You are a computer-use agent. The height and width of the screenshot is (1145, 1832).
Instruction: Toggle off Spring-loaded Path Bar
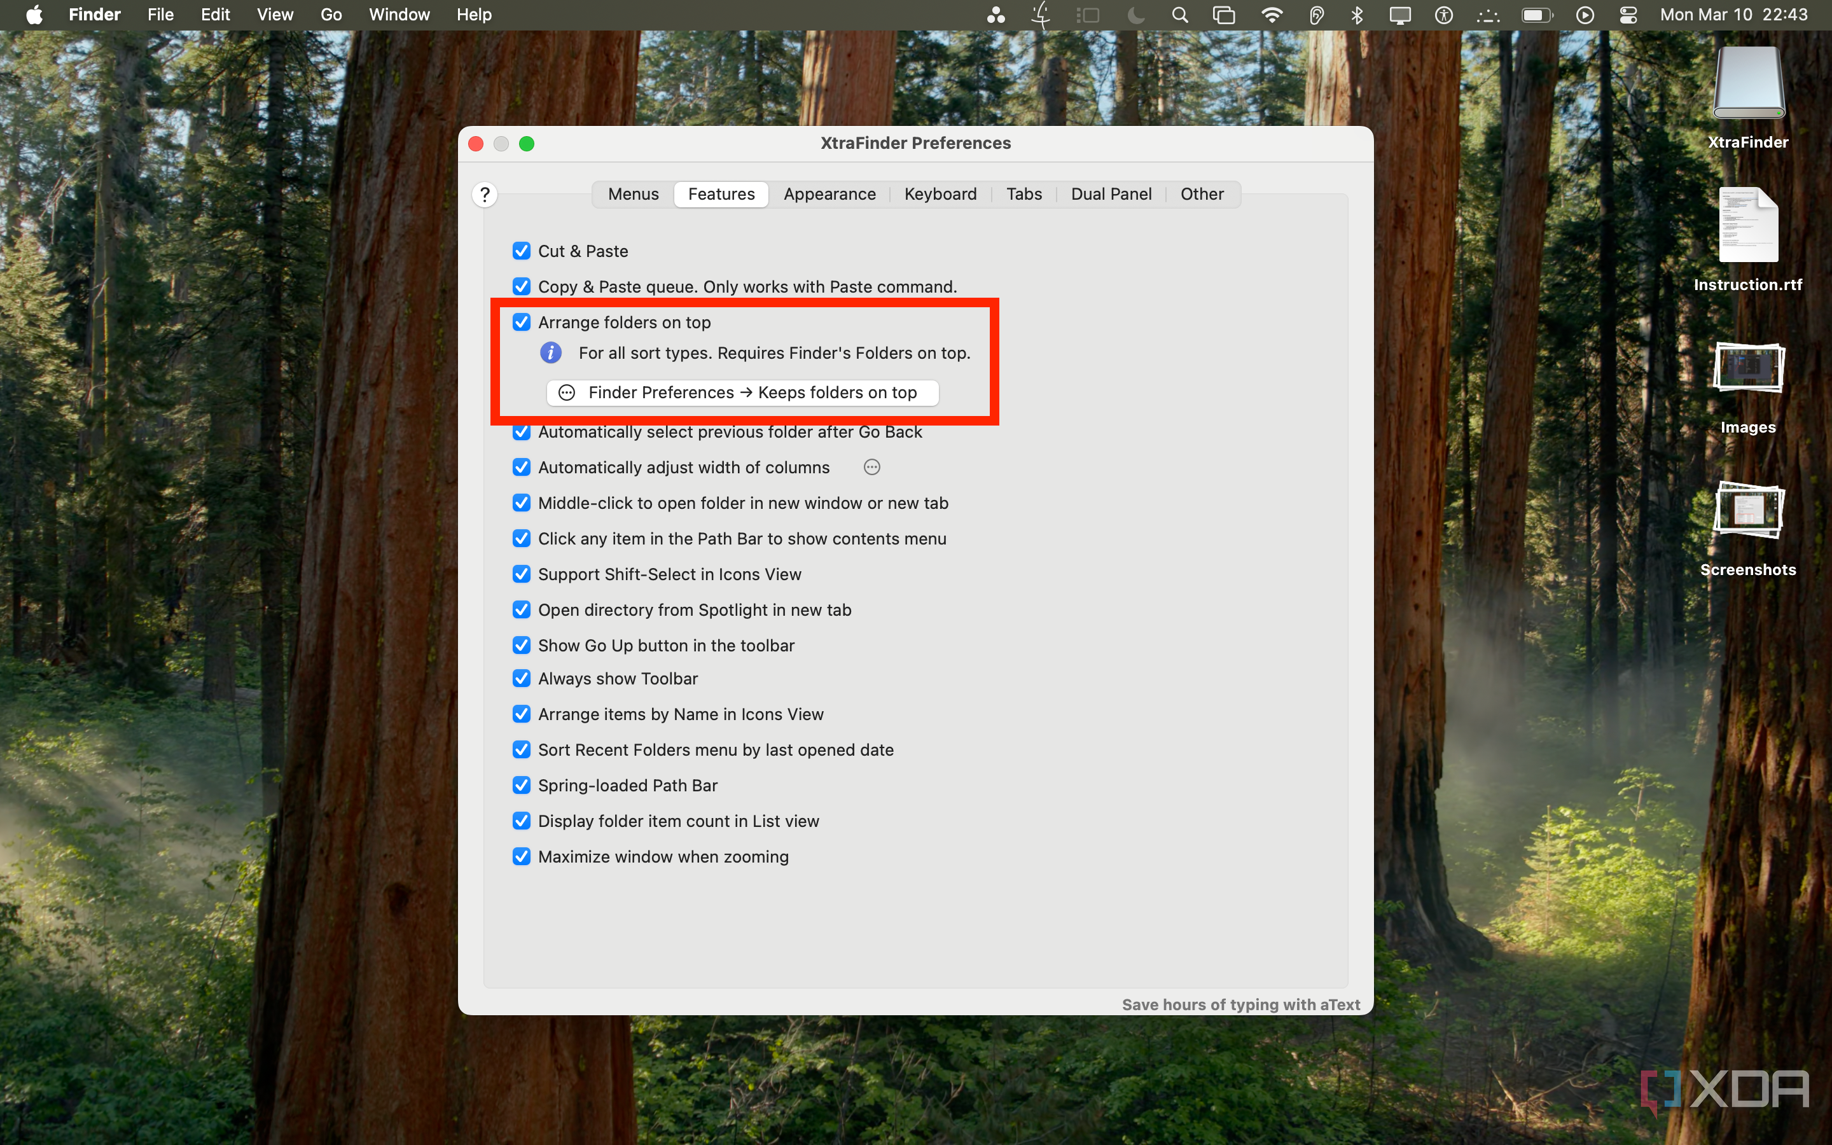click(522, 786)
